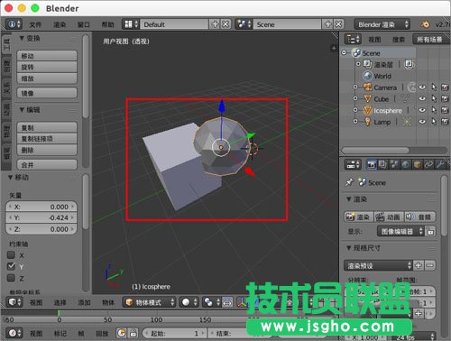
Task: Toggle the pin icon beside Scene in Properties
Action: pos(349,182)
